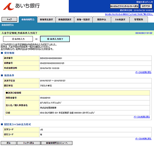Select the 依頼番号 value 05422016042000000000125
Image resolution: width=154 pixels, height=147 pixels.
point(52,63)
